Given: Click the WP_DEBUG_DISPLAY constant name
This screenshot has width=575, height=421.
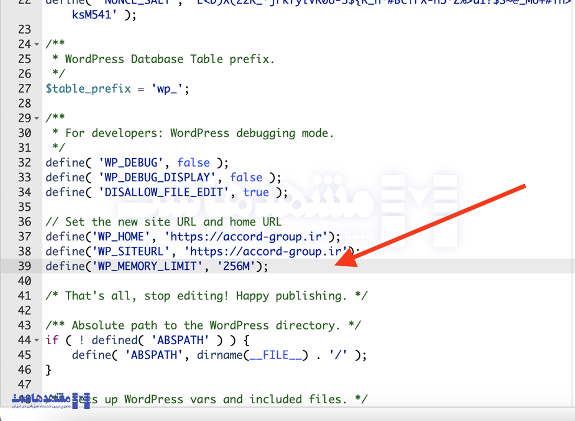Looking at the screenshot, I should click(x=156, y=177).
